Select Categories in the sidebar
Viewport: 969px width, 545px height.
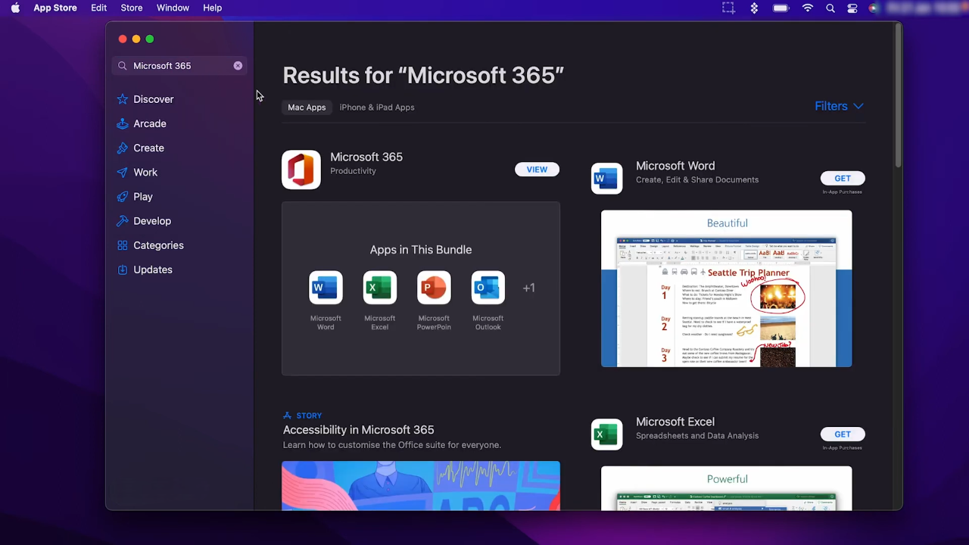tap(158, 244)
